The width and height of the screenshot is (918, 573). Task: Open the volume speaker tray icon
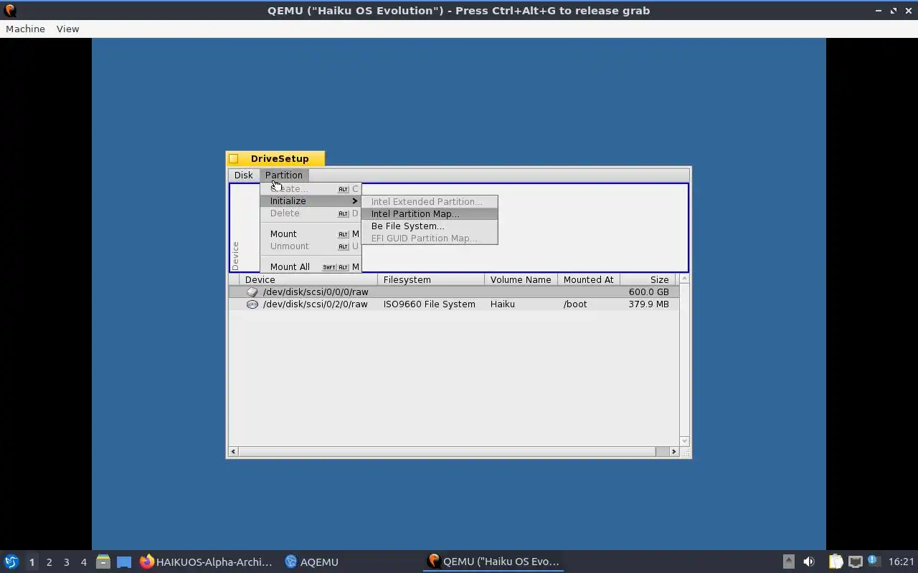click(809, 562)
